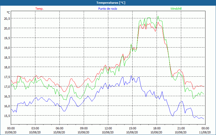
Task: Click the '10/08/20' date under 12:00
Action: [x=108, y=132]
